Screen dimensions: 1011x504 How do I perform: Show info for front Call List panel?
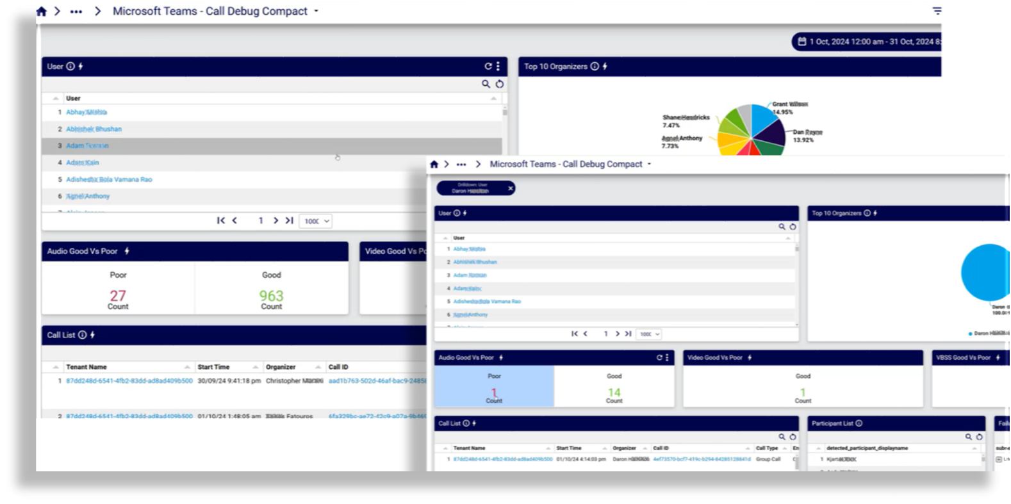466,423
